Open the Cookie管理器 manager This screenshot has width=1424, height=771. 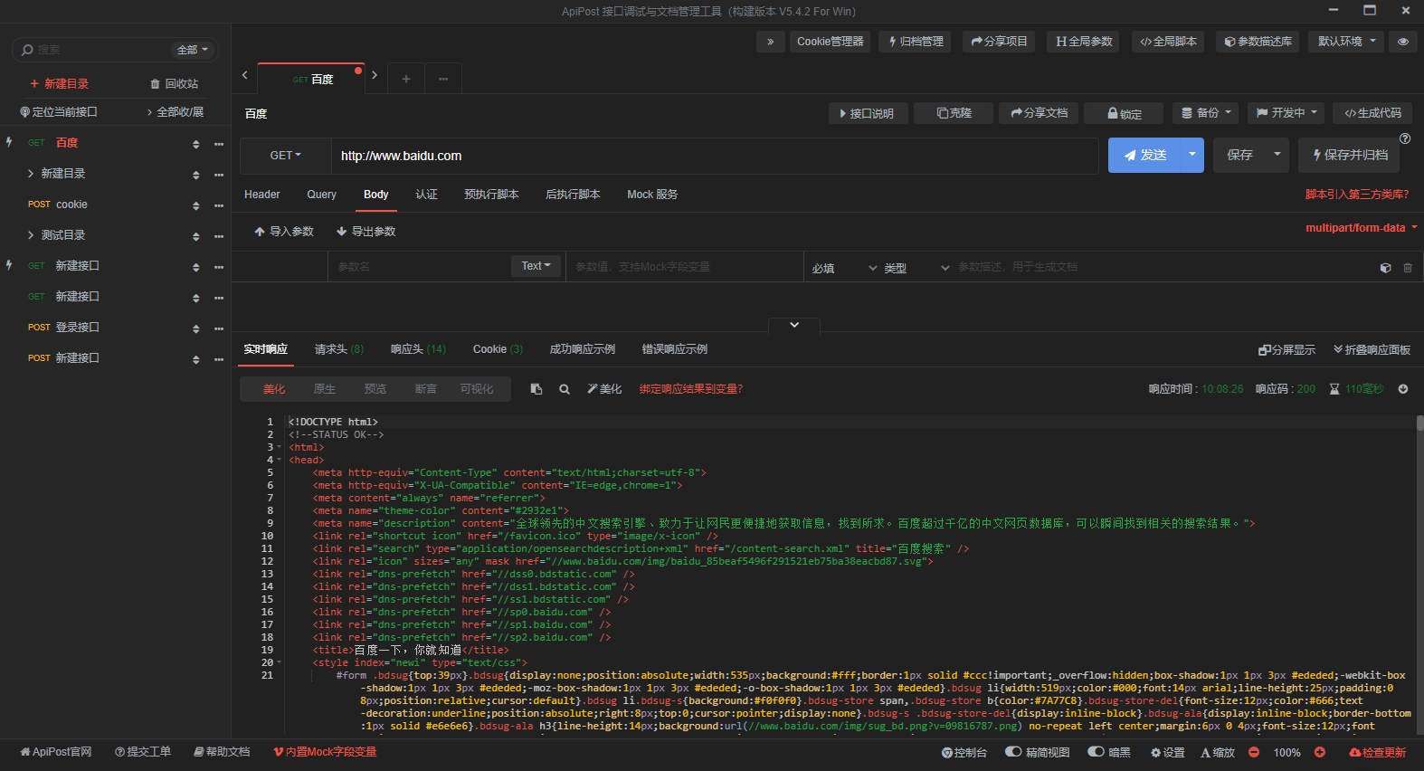pos(831,42)
